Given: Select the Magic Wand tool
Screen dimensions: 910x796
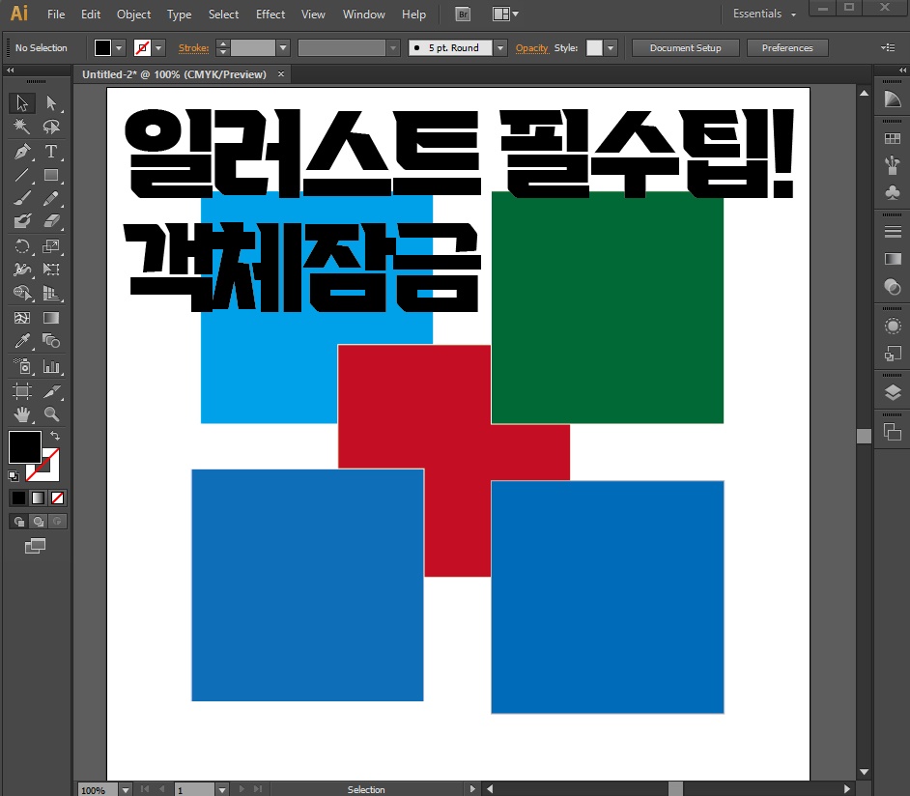Looking at the screenshot, I should pos(22,127).
